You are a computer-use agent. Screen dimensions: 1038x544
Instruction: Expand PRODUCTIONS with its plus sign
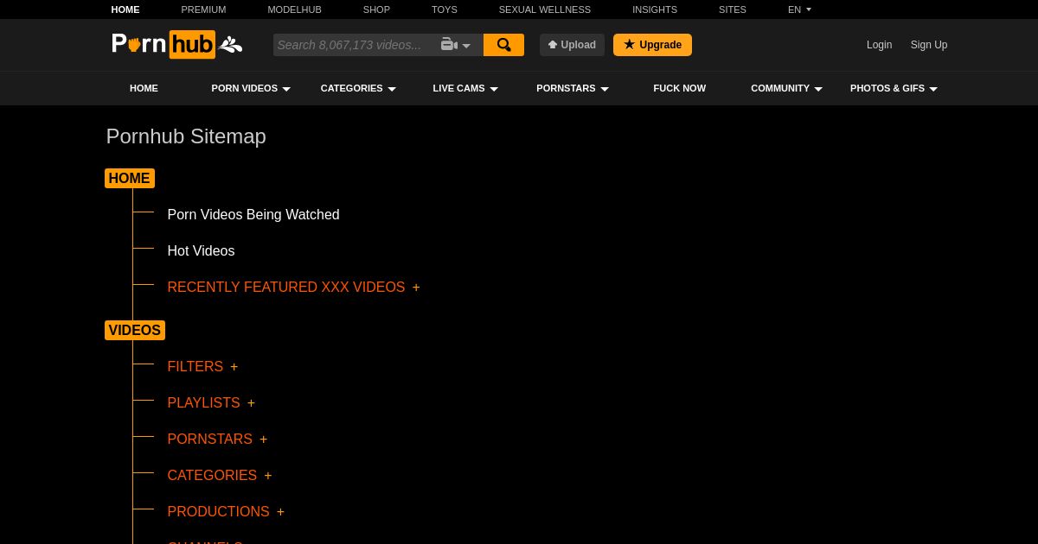pos(280,512)
